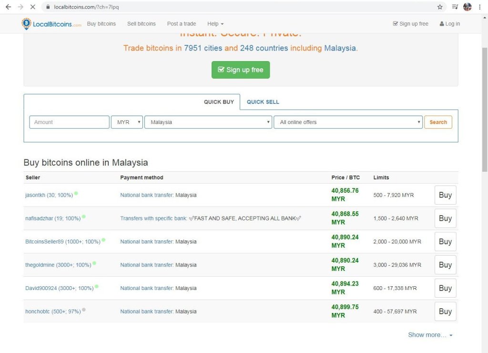Open the All online offers dropdown
The image size is (488, 353).
coord(348,122)
